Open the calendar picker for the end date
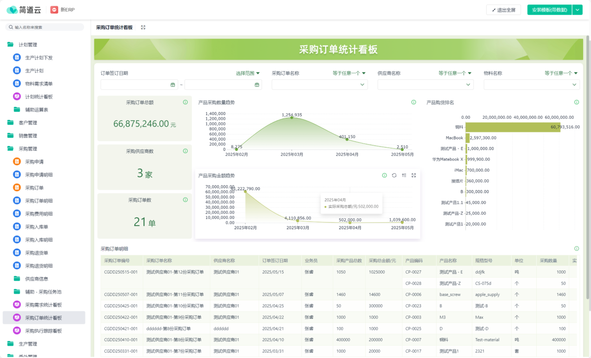 pos(257,85)
